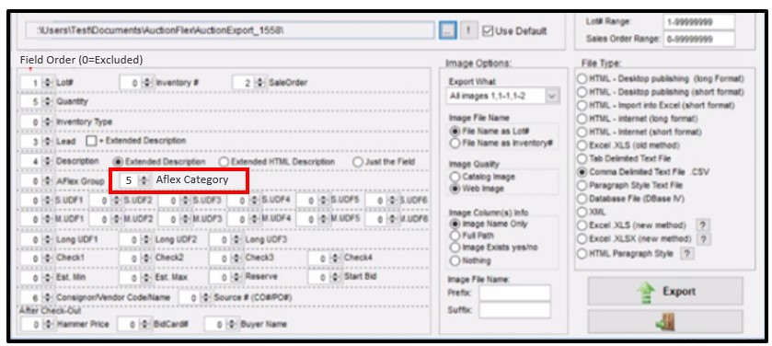This screenshot has width=772, height=346.
Task: Select the Extended Description radio option
Action: pos(118,161)
